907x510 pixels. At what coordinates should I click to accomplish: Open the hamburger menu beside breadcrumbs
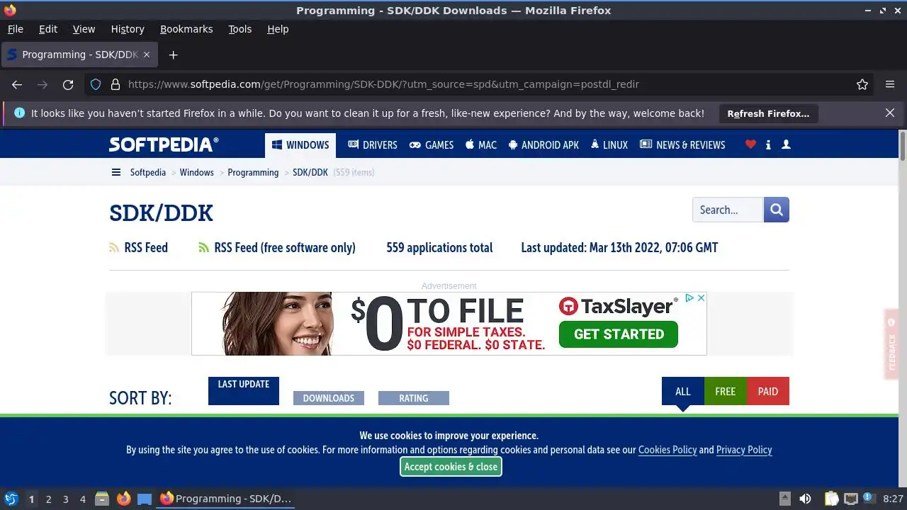click(x=116, y=172)
